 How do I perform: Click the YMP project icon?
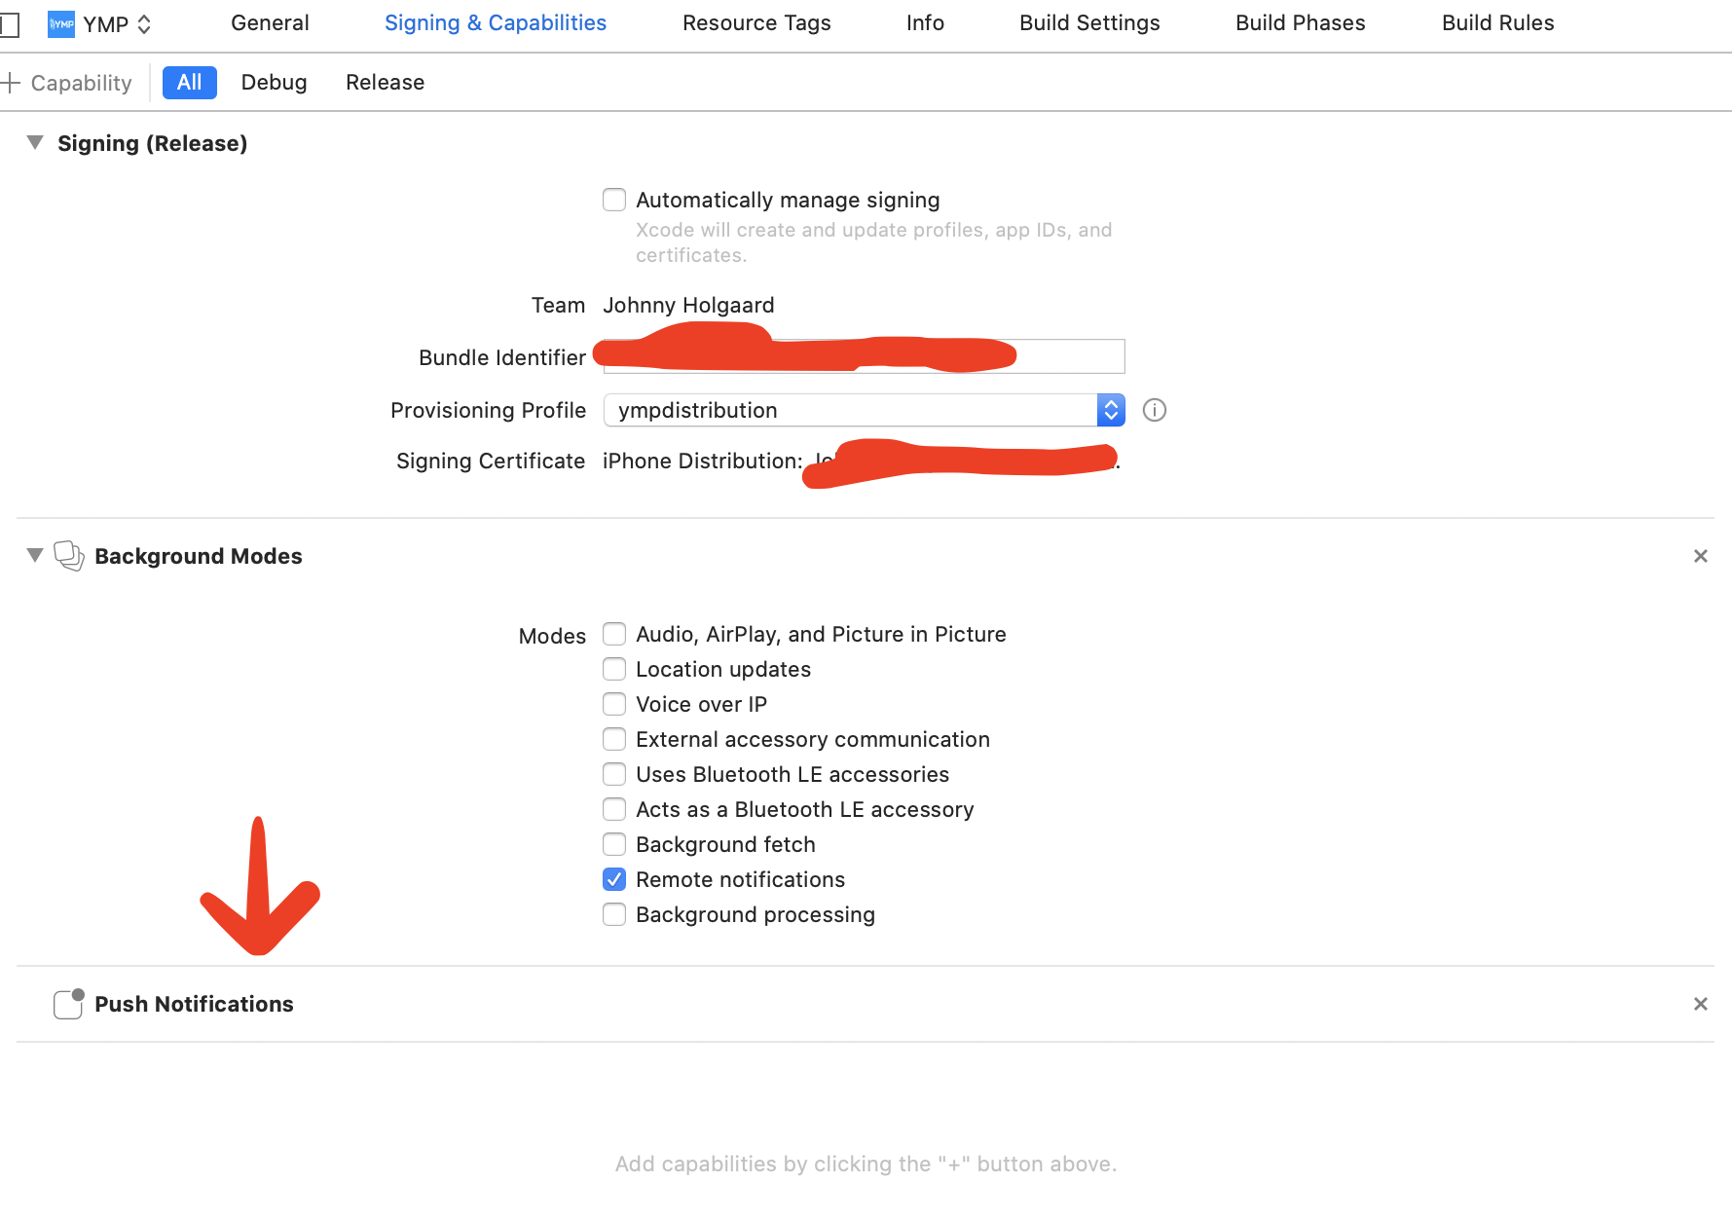[59, 23]
